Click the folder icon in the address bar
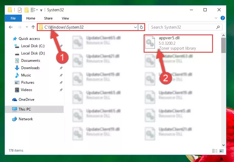Viewport: 234px width, 162px height. point(41,27)
